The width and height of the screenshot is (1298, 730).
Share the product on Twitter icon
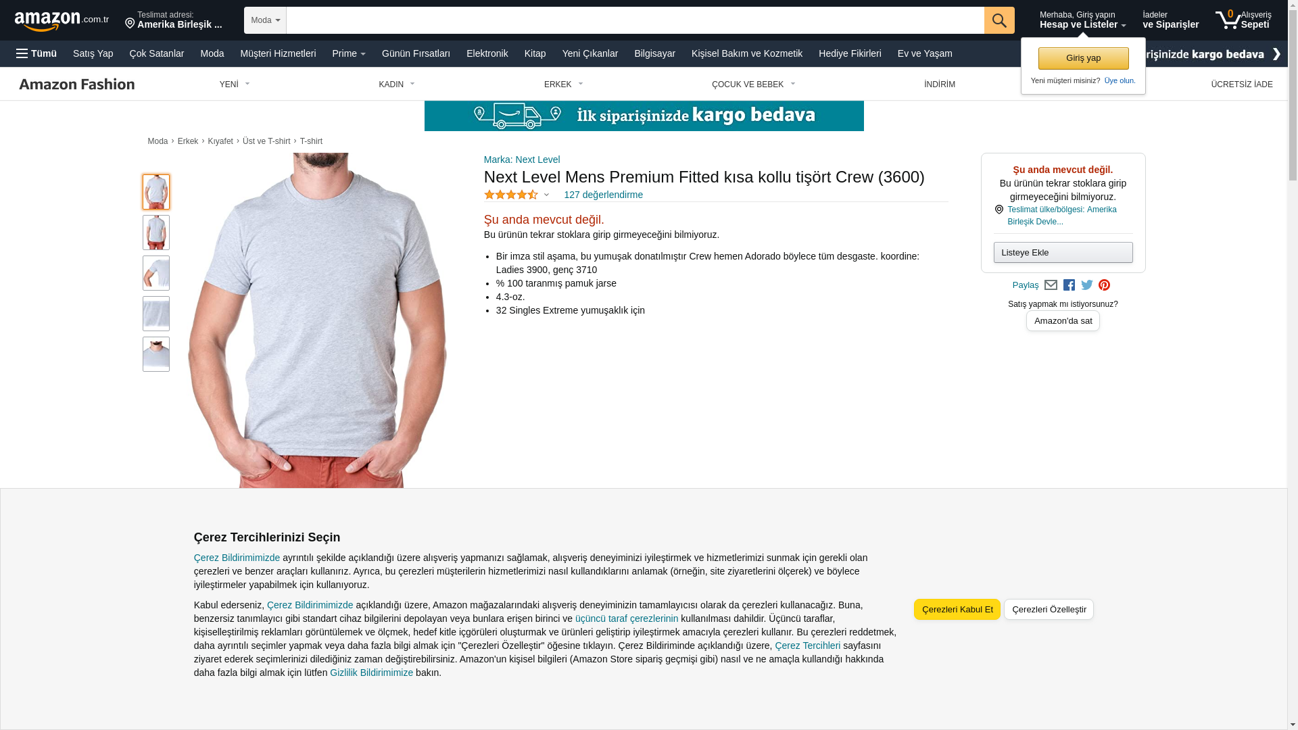coord(1087,285)
